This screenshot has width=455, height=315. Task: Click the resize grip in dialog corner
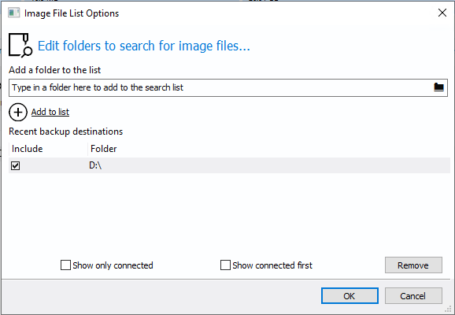point(449,309)
